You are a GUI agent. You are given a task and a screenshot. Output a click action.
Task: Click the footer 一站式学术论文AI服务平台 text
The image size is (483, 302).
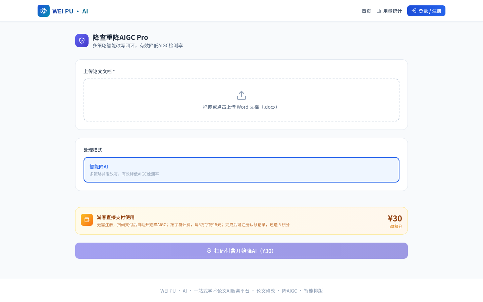coord(221,291)
